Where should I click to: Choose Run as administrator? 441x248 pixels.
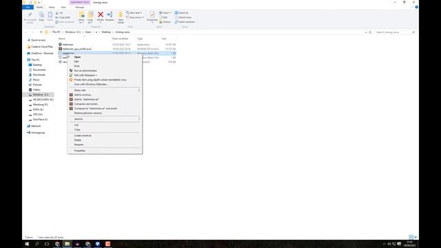[105, 70]
